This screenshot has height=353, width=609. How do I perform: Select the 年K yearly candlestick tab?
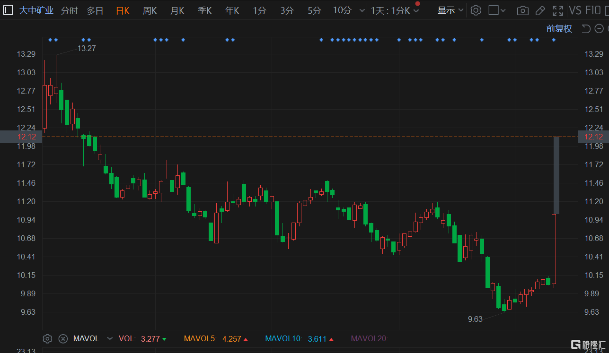point(232,10)
